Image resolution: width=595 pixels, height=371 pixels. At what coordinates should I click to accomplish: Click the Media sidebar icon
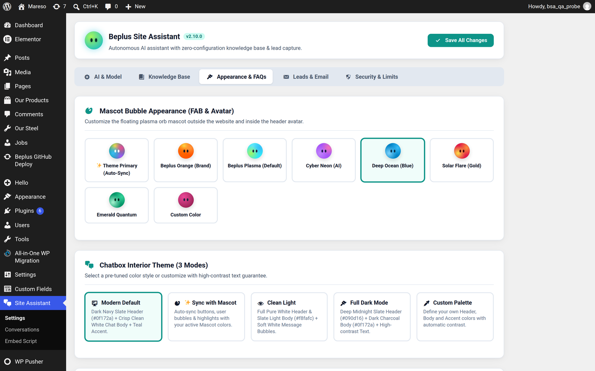pyautogui.click(x=7, y=72)
